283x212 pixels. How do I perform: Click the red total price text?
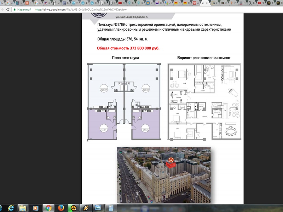click(x=128, y=48)
